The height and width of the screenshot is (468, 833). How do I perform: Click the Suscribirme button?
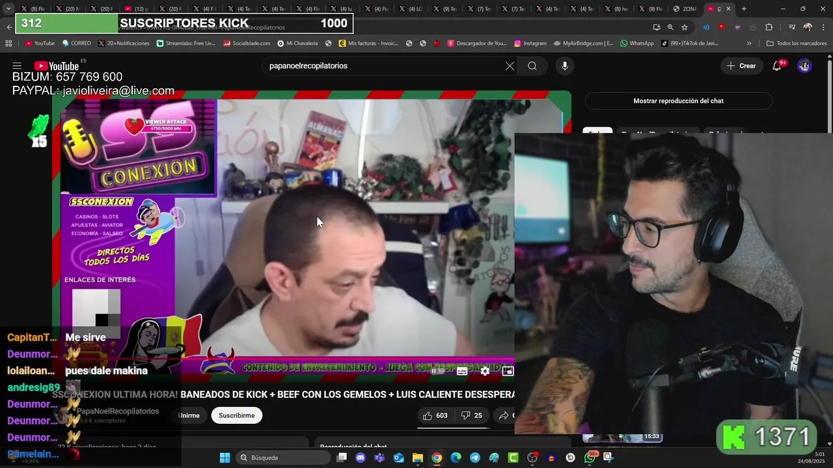point(237,415)
